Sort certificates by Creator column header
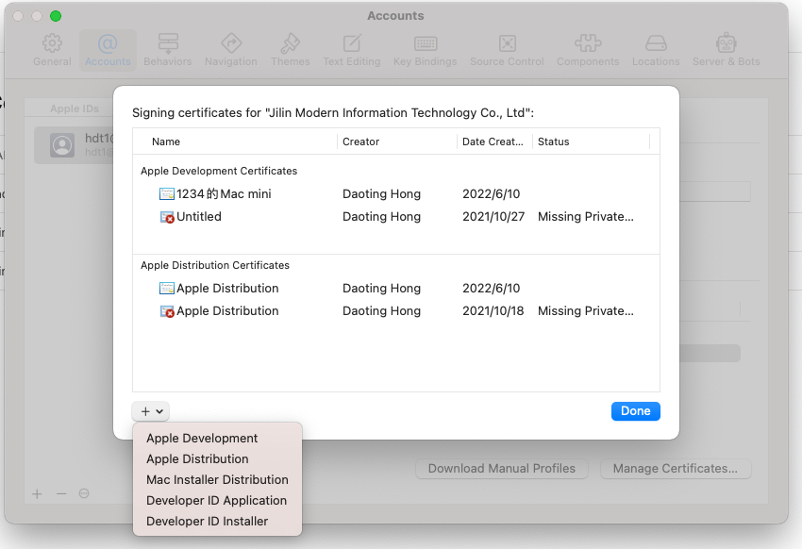Image resolution: width=802 pixels, height=549 pixels. tap(360, 141)
